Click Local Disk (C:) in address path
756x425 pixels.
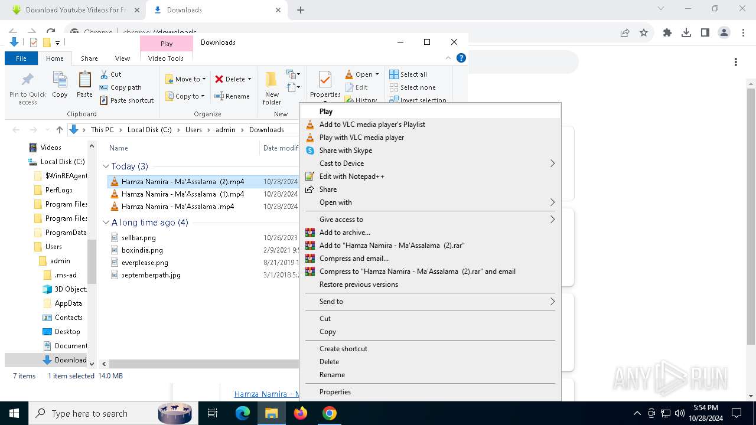[149, 130]
